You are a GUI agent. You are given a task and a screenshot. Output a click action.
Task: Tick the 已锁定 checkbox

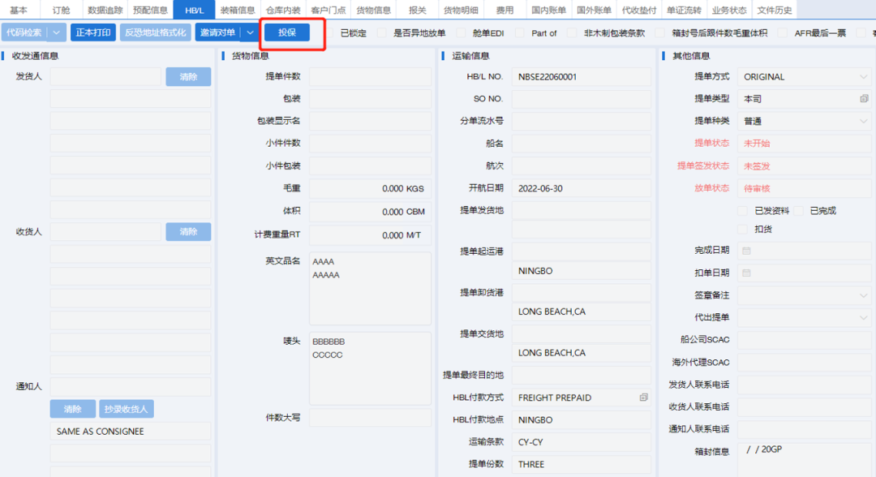(x=330, y=33)
